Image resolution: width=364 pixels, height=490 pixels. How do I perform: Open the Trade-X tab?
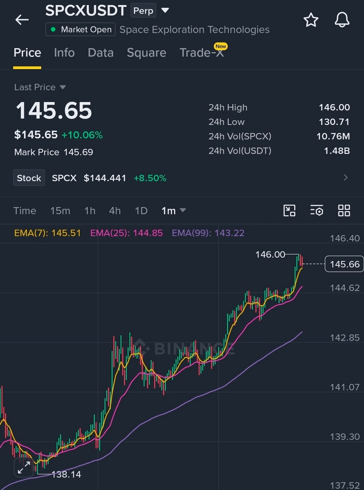202,53
